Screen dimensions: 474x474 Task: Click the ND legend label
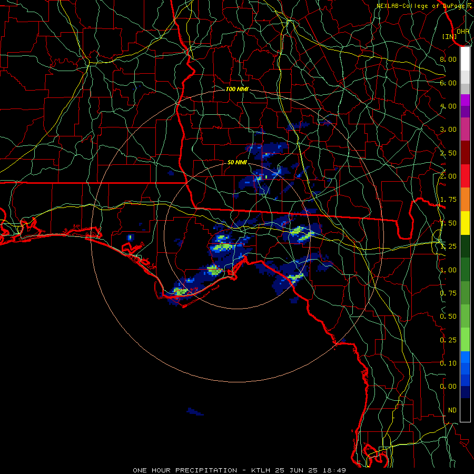(452, 410)
